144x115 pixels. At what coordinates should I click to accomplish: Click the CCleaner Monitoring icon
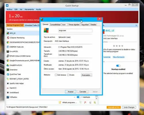coord(8,38)
